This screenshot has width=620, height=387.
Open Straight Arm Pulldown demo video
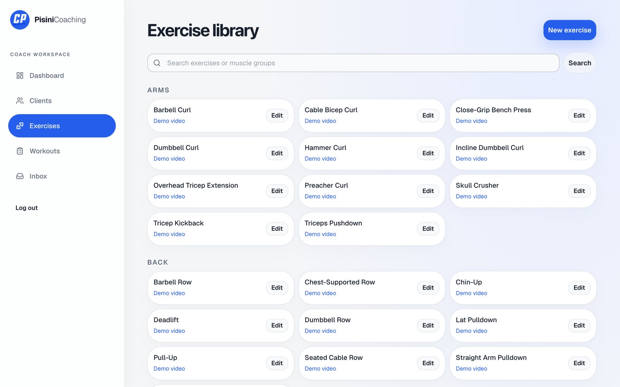point(472,369)
